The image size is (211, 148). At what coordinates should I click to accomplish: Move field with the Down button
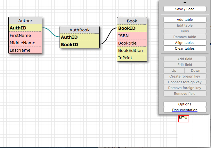click(196, 70)
